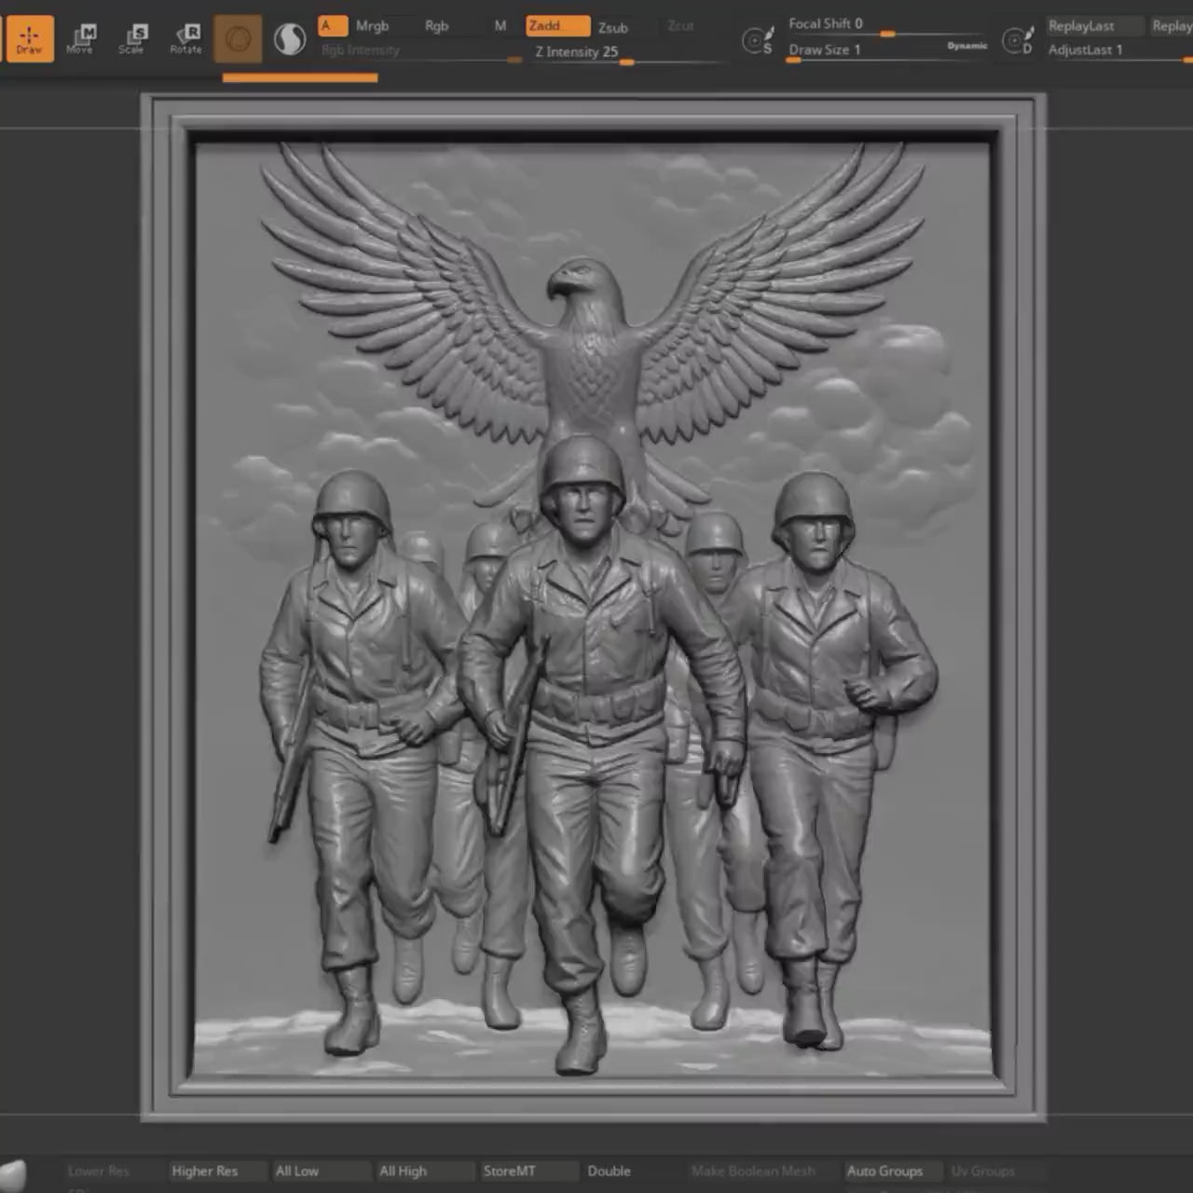Select the Draw mode icon
Image resolution: width=1193 pixels, height=1193 pixels.
point(29,38)
